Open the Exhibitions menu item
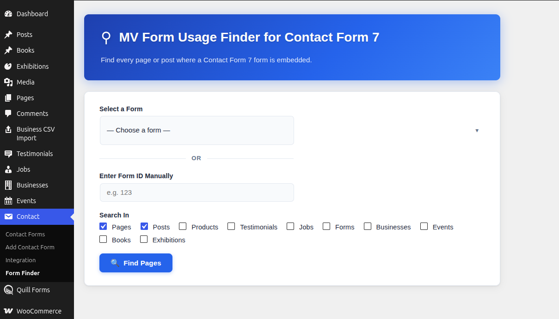 37,66
